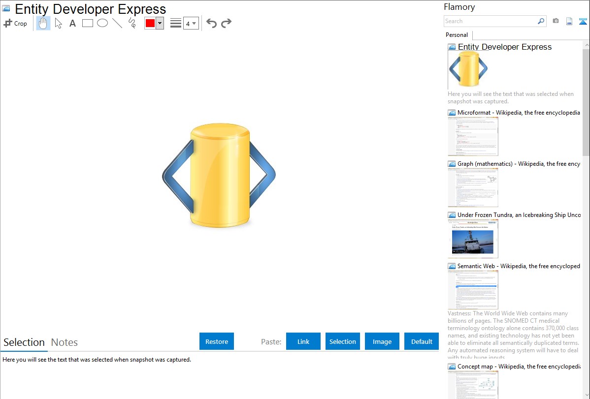Open the Under Frozen Tundra snapshot thumbnail

pos(473,239)
